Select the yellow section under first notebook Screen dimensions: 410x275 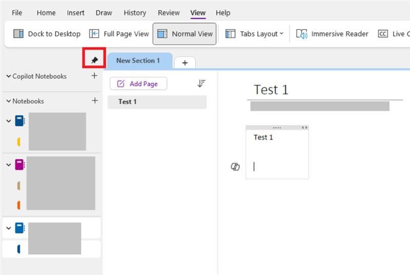click(18, 142)
